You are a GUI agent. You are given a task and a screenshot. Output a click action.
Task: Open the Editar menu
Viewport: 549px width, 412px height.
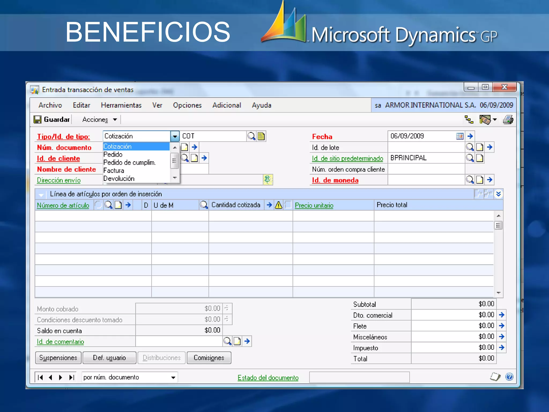(x=81, y=105)
